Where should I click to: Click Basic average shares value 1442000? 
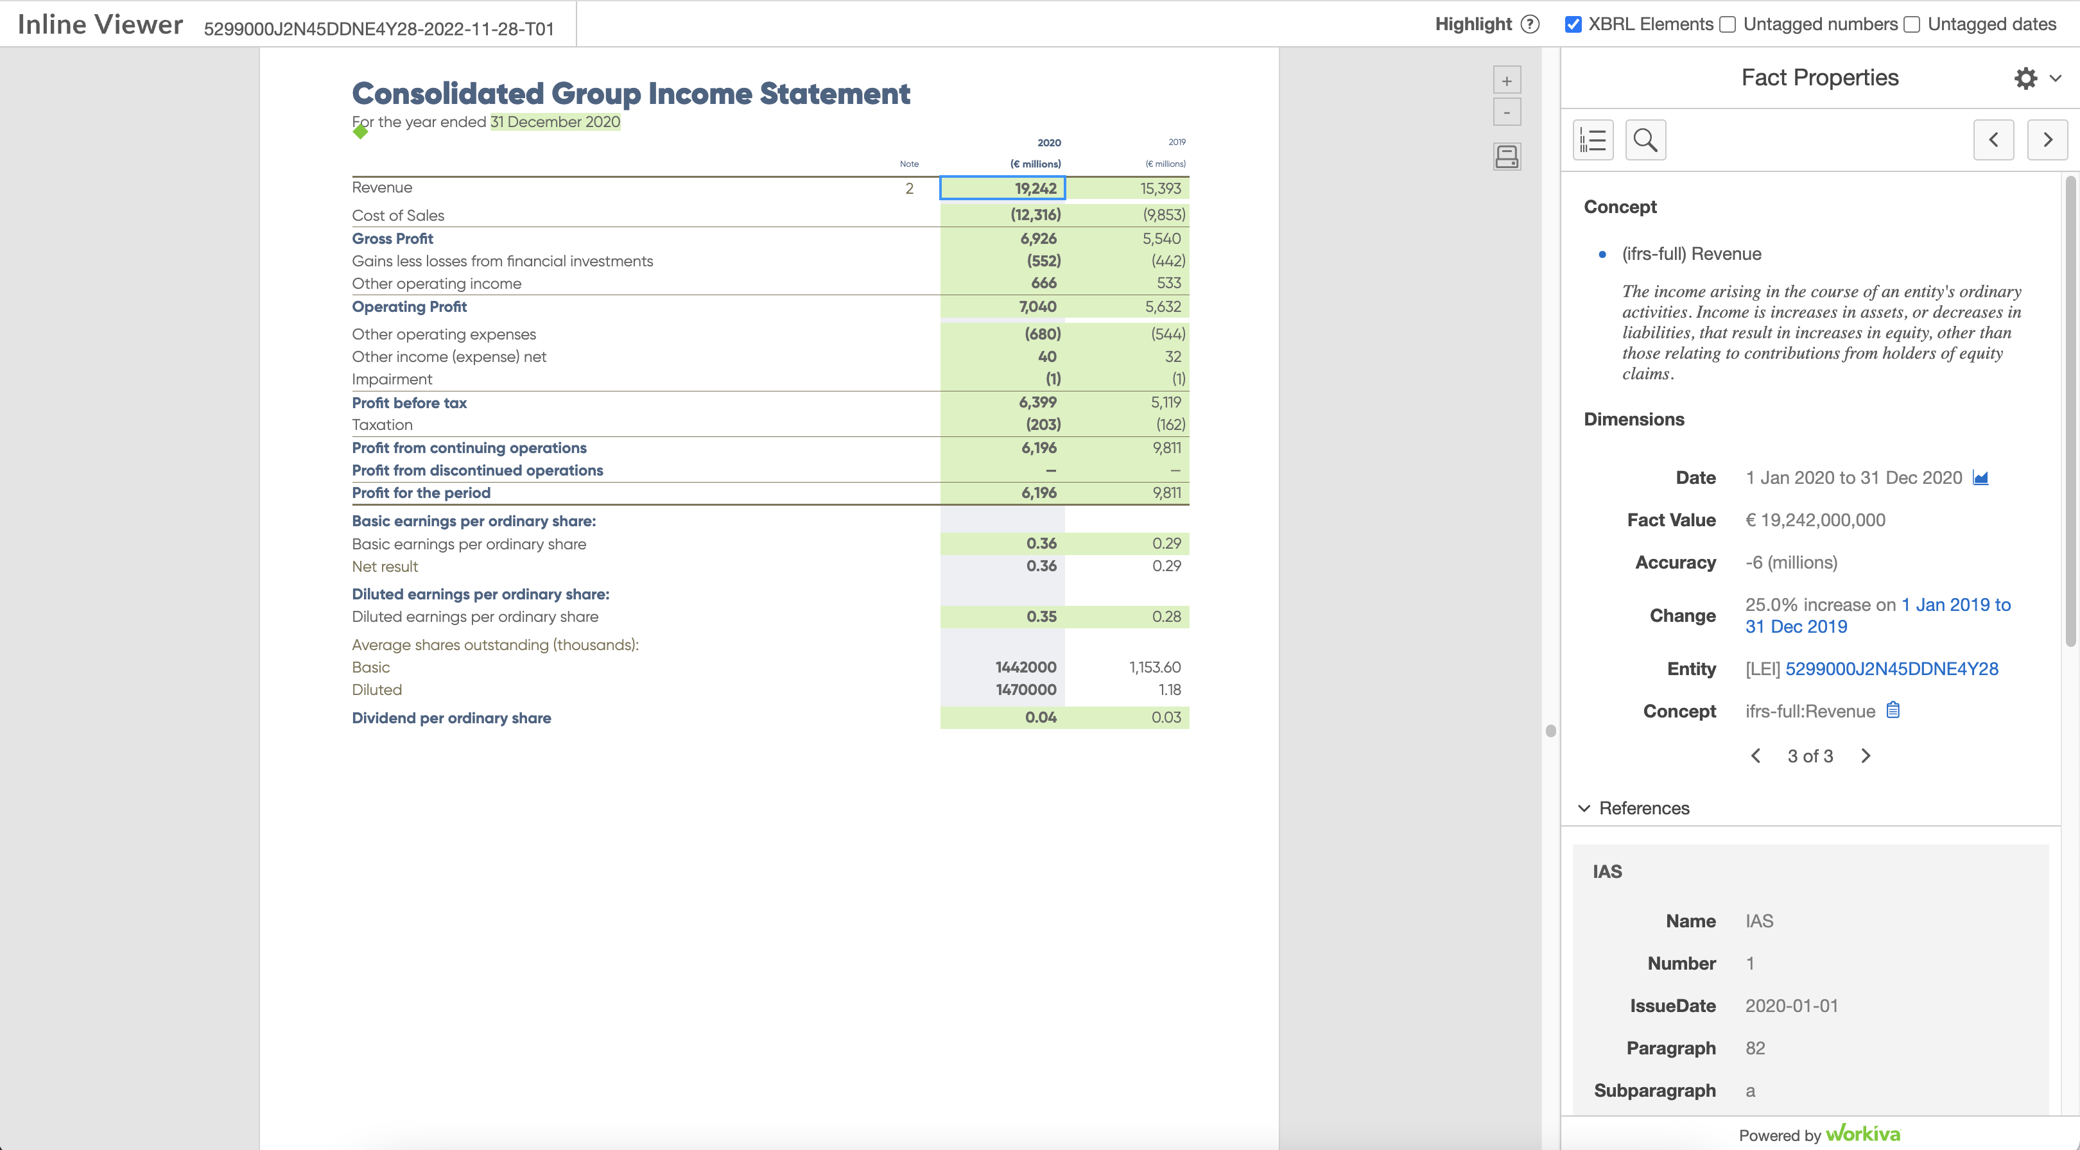1025,667
